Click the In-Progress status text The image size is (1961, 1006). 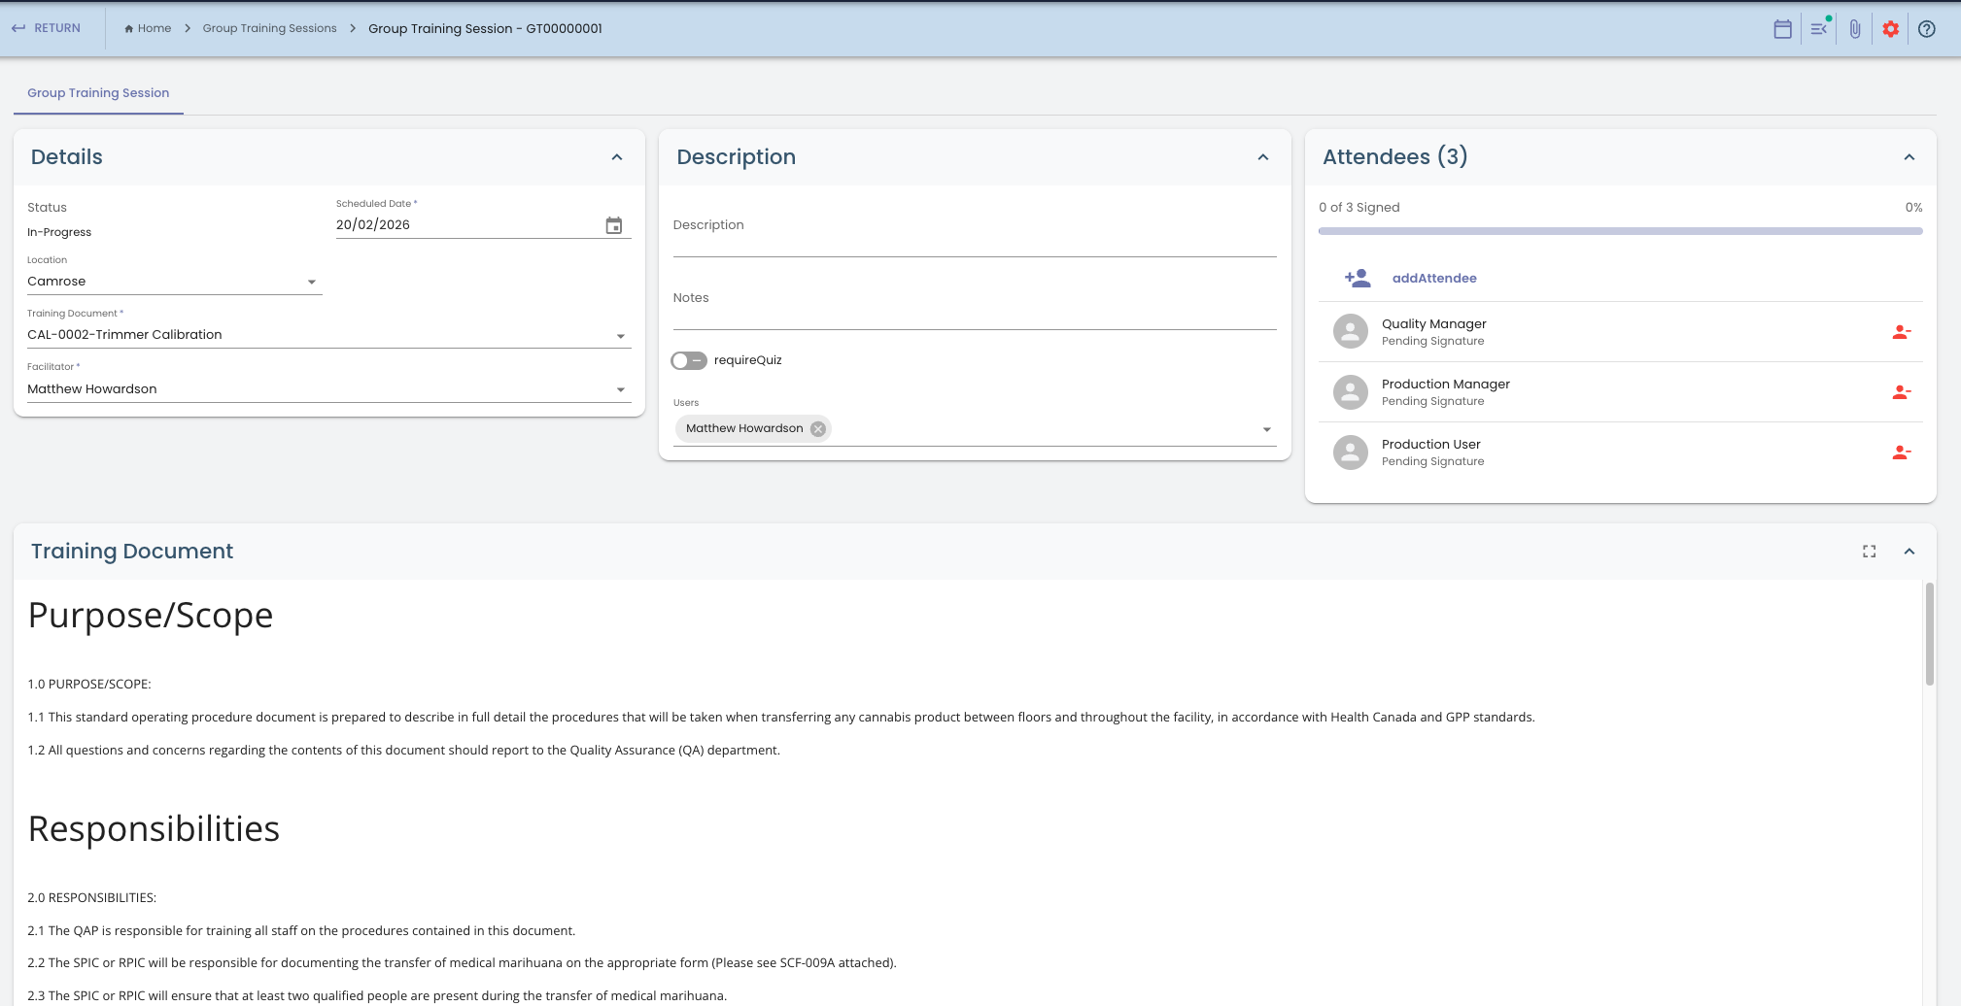(x=59, y=232)
